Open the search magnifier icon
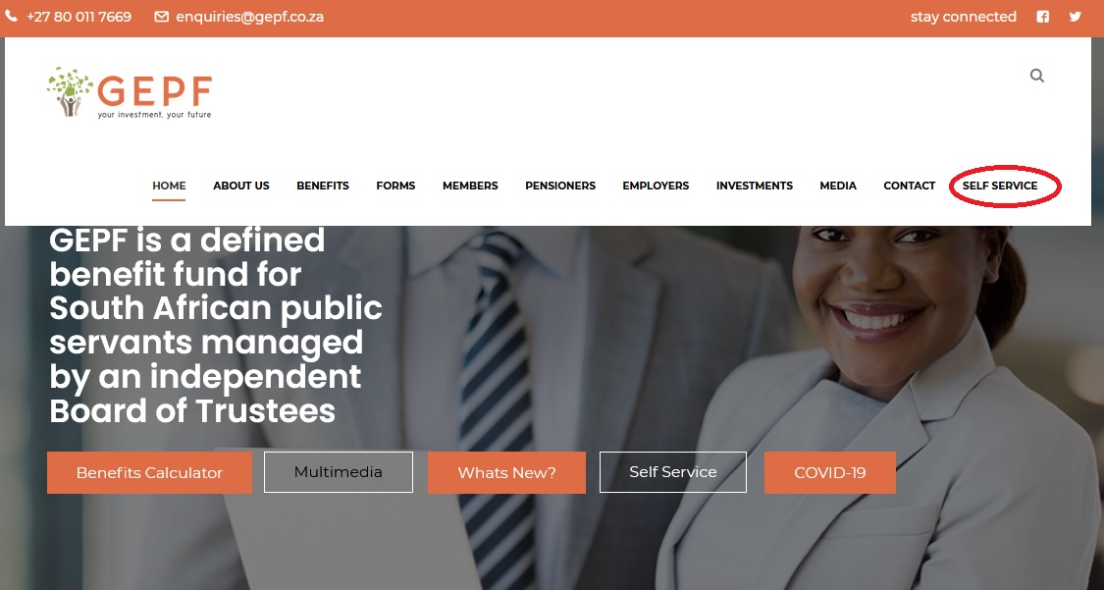The height and width of the screenshot is (590, 1104). pyautogui.click(x=1037, y=76)
